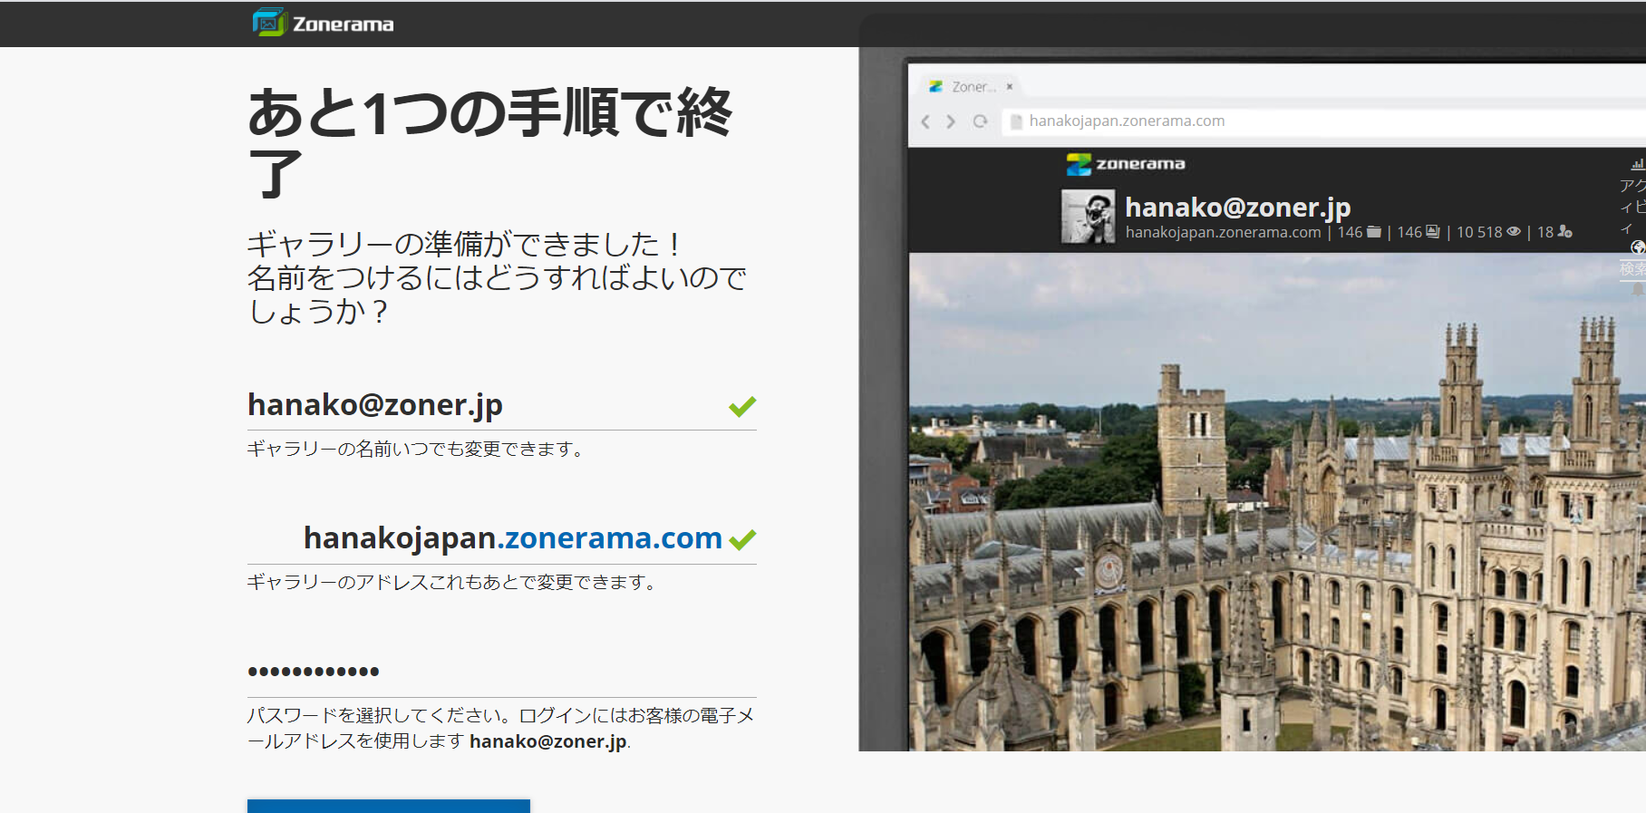Click the profile avatar photo in the preview header

[x=1089, y=217]
